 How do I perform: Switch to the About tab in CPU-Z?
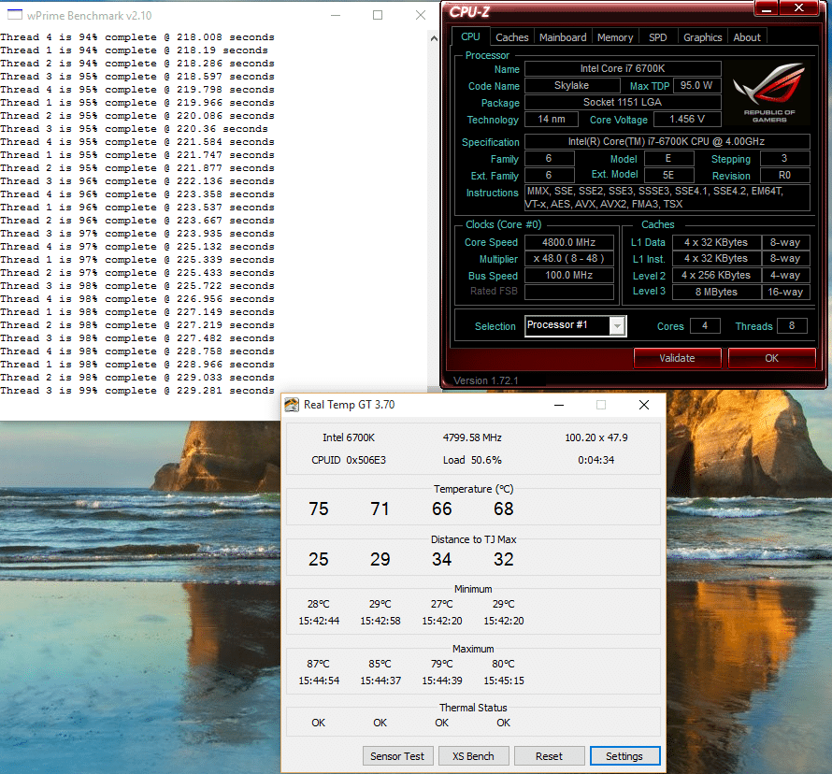click(747, 37)
